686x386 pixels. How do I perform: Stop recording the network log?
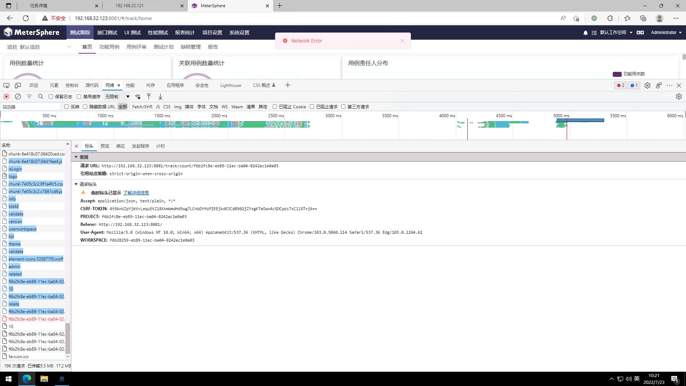[x=6, y=96]
